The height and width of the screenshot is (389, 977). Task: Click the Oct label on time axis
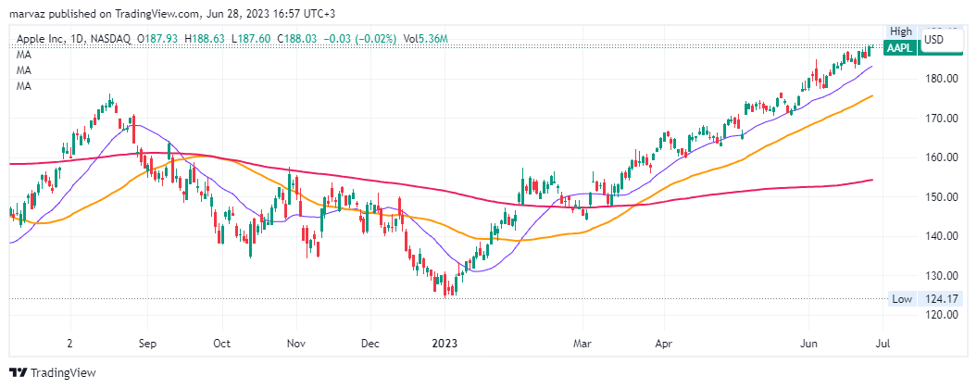coord(221,344)
